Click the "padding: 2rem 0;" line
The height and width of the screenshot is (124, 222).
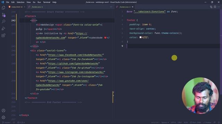(x=140, y=24)
